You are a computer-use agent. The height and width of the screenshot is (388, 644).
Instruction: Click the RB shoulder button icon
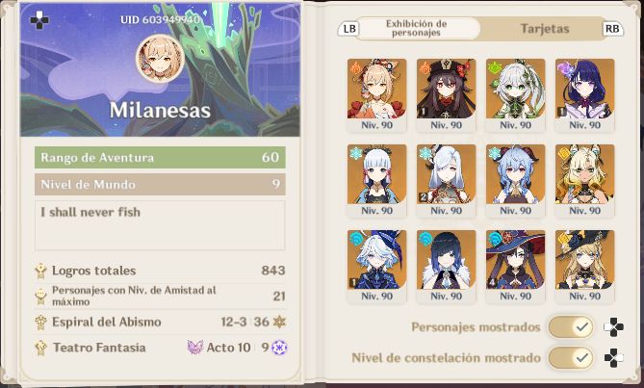pyautogui.click(x=612, y=29)
